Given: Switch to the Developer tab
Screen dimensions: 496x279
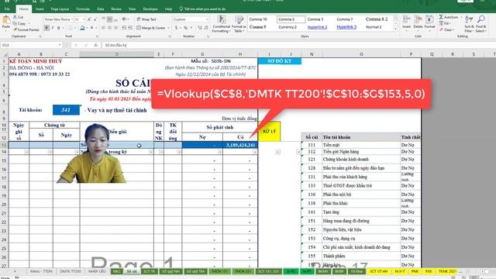Looking at the screenshot, I should click(150, 9).
